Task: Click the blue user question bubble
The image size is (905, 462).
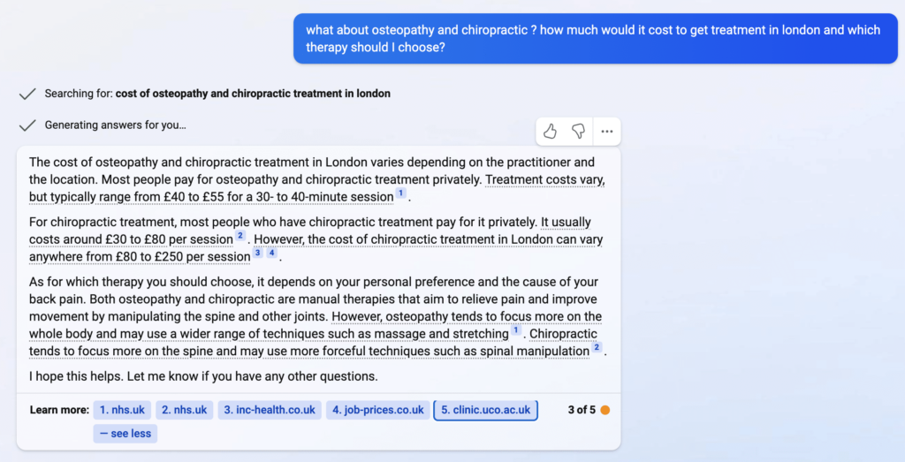Action: point(595,39)
